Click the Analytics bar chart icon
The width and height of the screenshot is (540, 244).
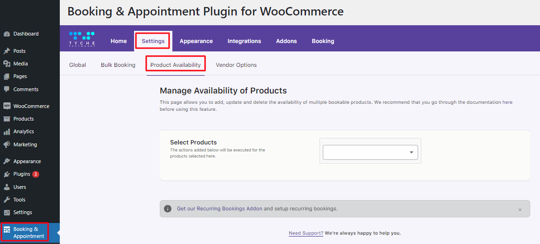pos(7,132)
